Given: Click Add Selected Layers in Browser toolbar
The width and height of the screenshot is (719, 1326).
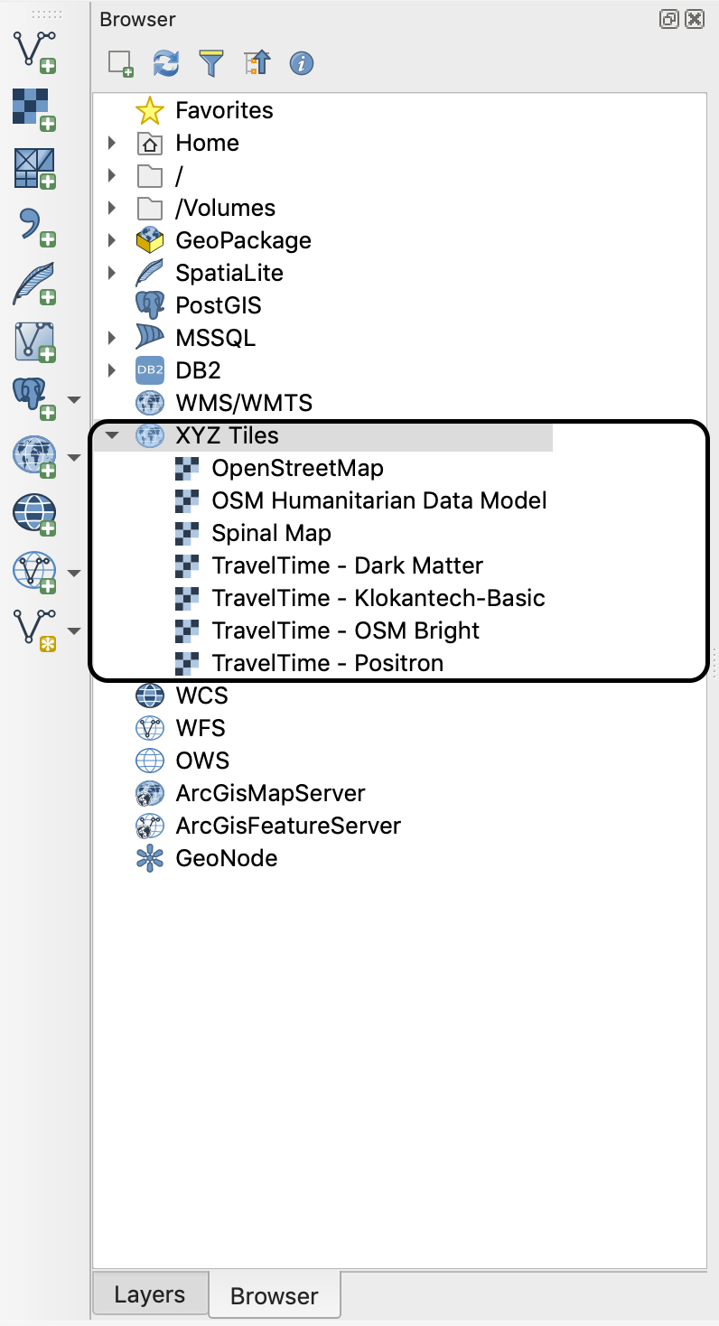Looking at the screenshot, I should click(x=120, y=63).
